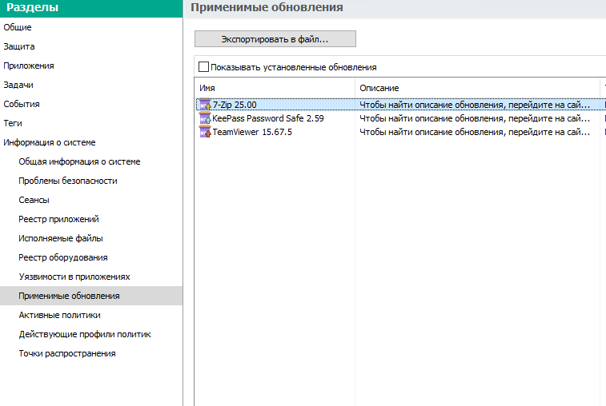This screenshot has width=606, height=406.
Task: Select 'TeamViewer 15.67.5' row name
Action: pyautogui.click(x=252, y=132)
